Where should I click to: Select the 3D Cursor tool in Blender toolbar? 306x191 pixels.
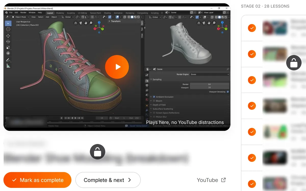click(8, 29)
